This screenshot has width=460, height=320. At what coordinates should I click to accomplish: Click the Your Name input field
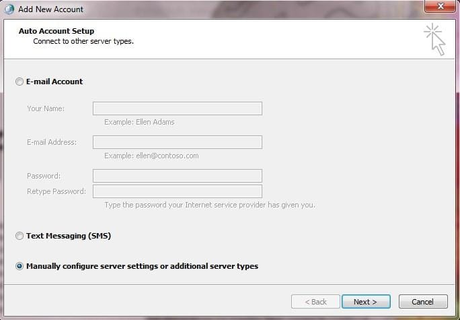tap(177, 108)
